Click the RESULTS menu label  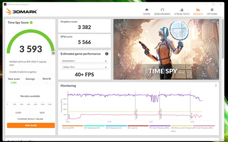(x=198, y=14)
